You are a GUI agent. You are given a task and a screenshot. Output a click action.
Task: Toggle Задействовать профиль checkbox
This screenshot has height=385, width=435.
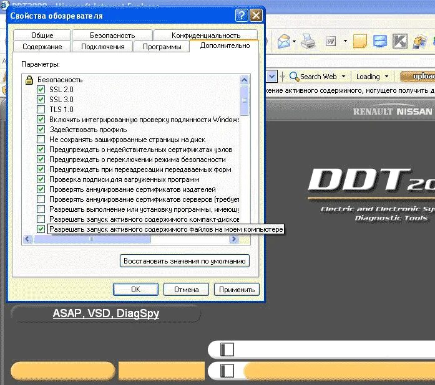click(41, 130)
